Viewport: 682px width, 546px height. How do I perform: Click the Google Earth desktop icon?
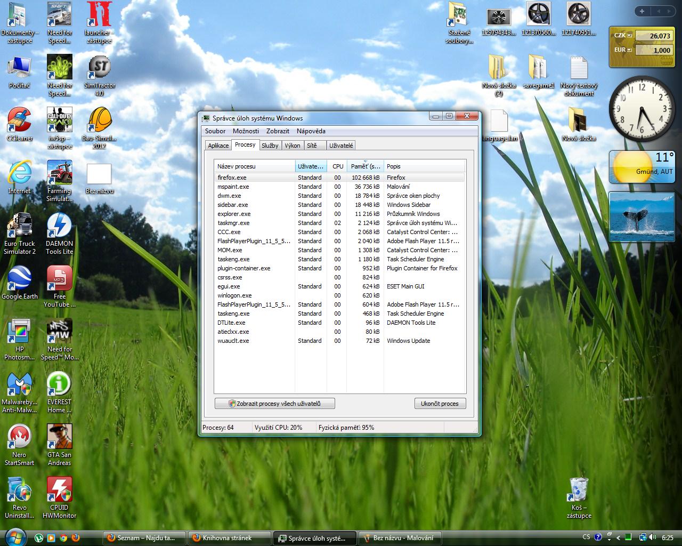tap(20, 279)
